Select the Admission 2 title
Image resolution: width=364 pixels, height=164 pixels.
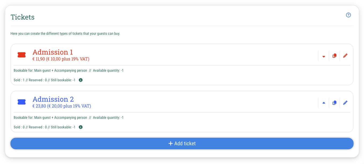pos(53,99)
